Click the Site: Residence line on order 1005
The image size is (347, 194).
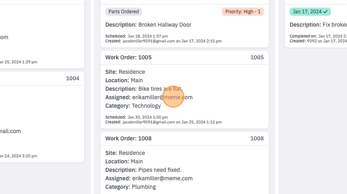125,72
